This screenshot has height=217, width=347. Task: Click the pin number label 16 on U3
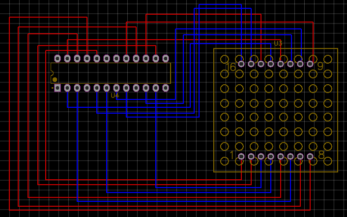pos(231,67)
